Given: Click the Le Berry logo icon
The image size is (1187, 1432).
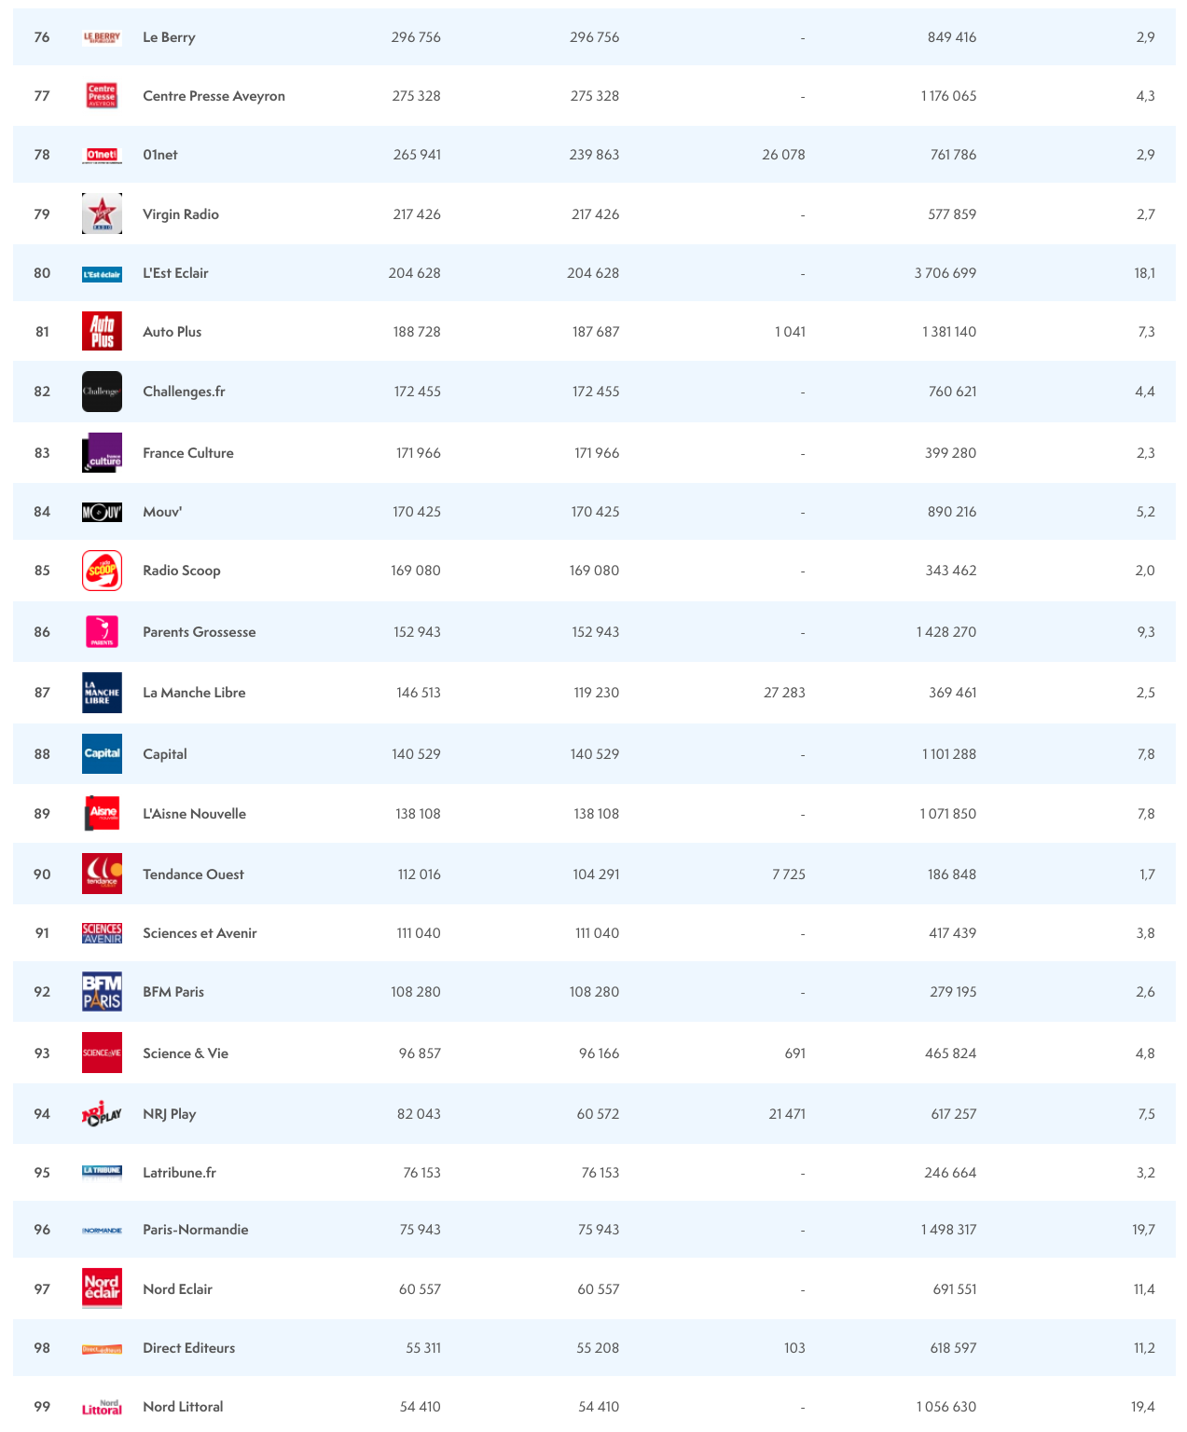Looking at the screenshot, I should [102, 37].
